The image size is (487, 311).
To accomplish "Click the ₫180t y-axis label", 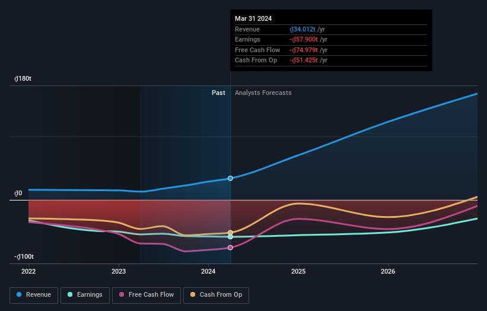I will [x=23, y=78].
